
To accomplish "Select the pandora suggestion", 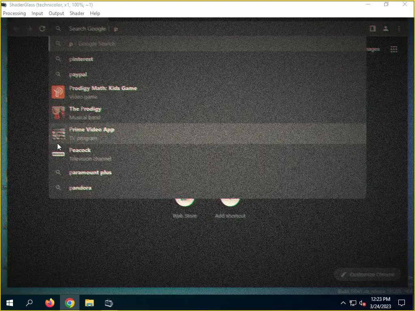I will (208, 188).
